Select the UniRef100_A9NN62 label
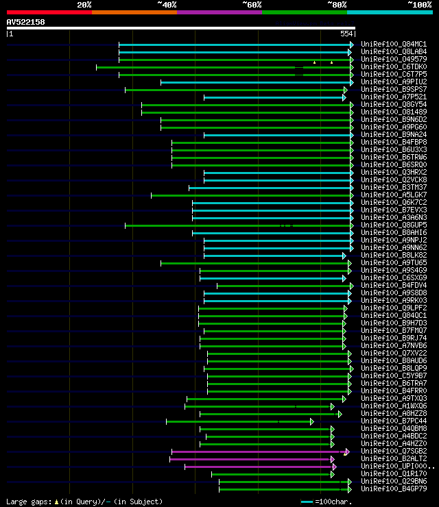 tap(394, 248)
